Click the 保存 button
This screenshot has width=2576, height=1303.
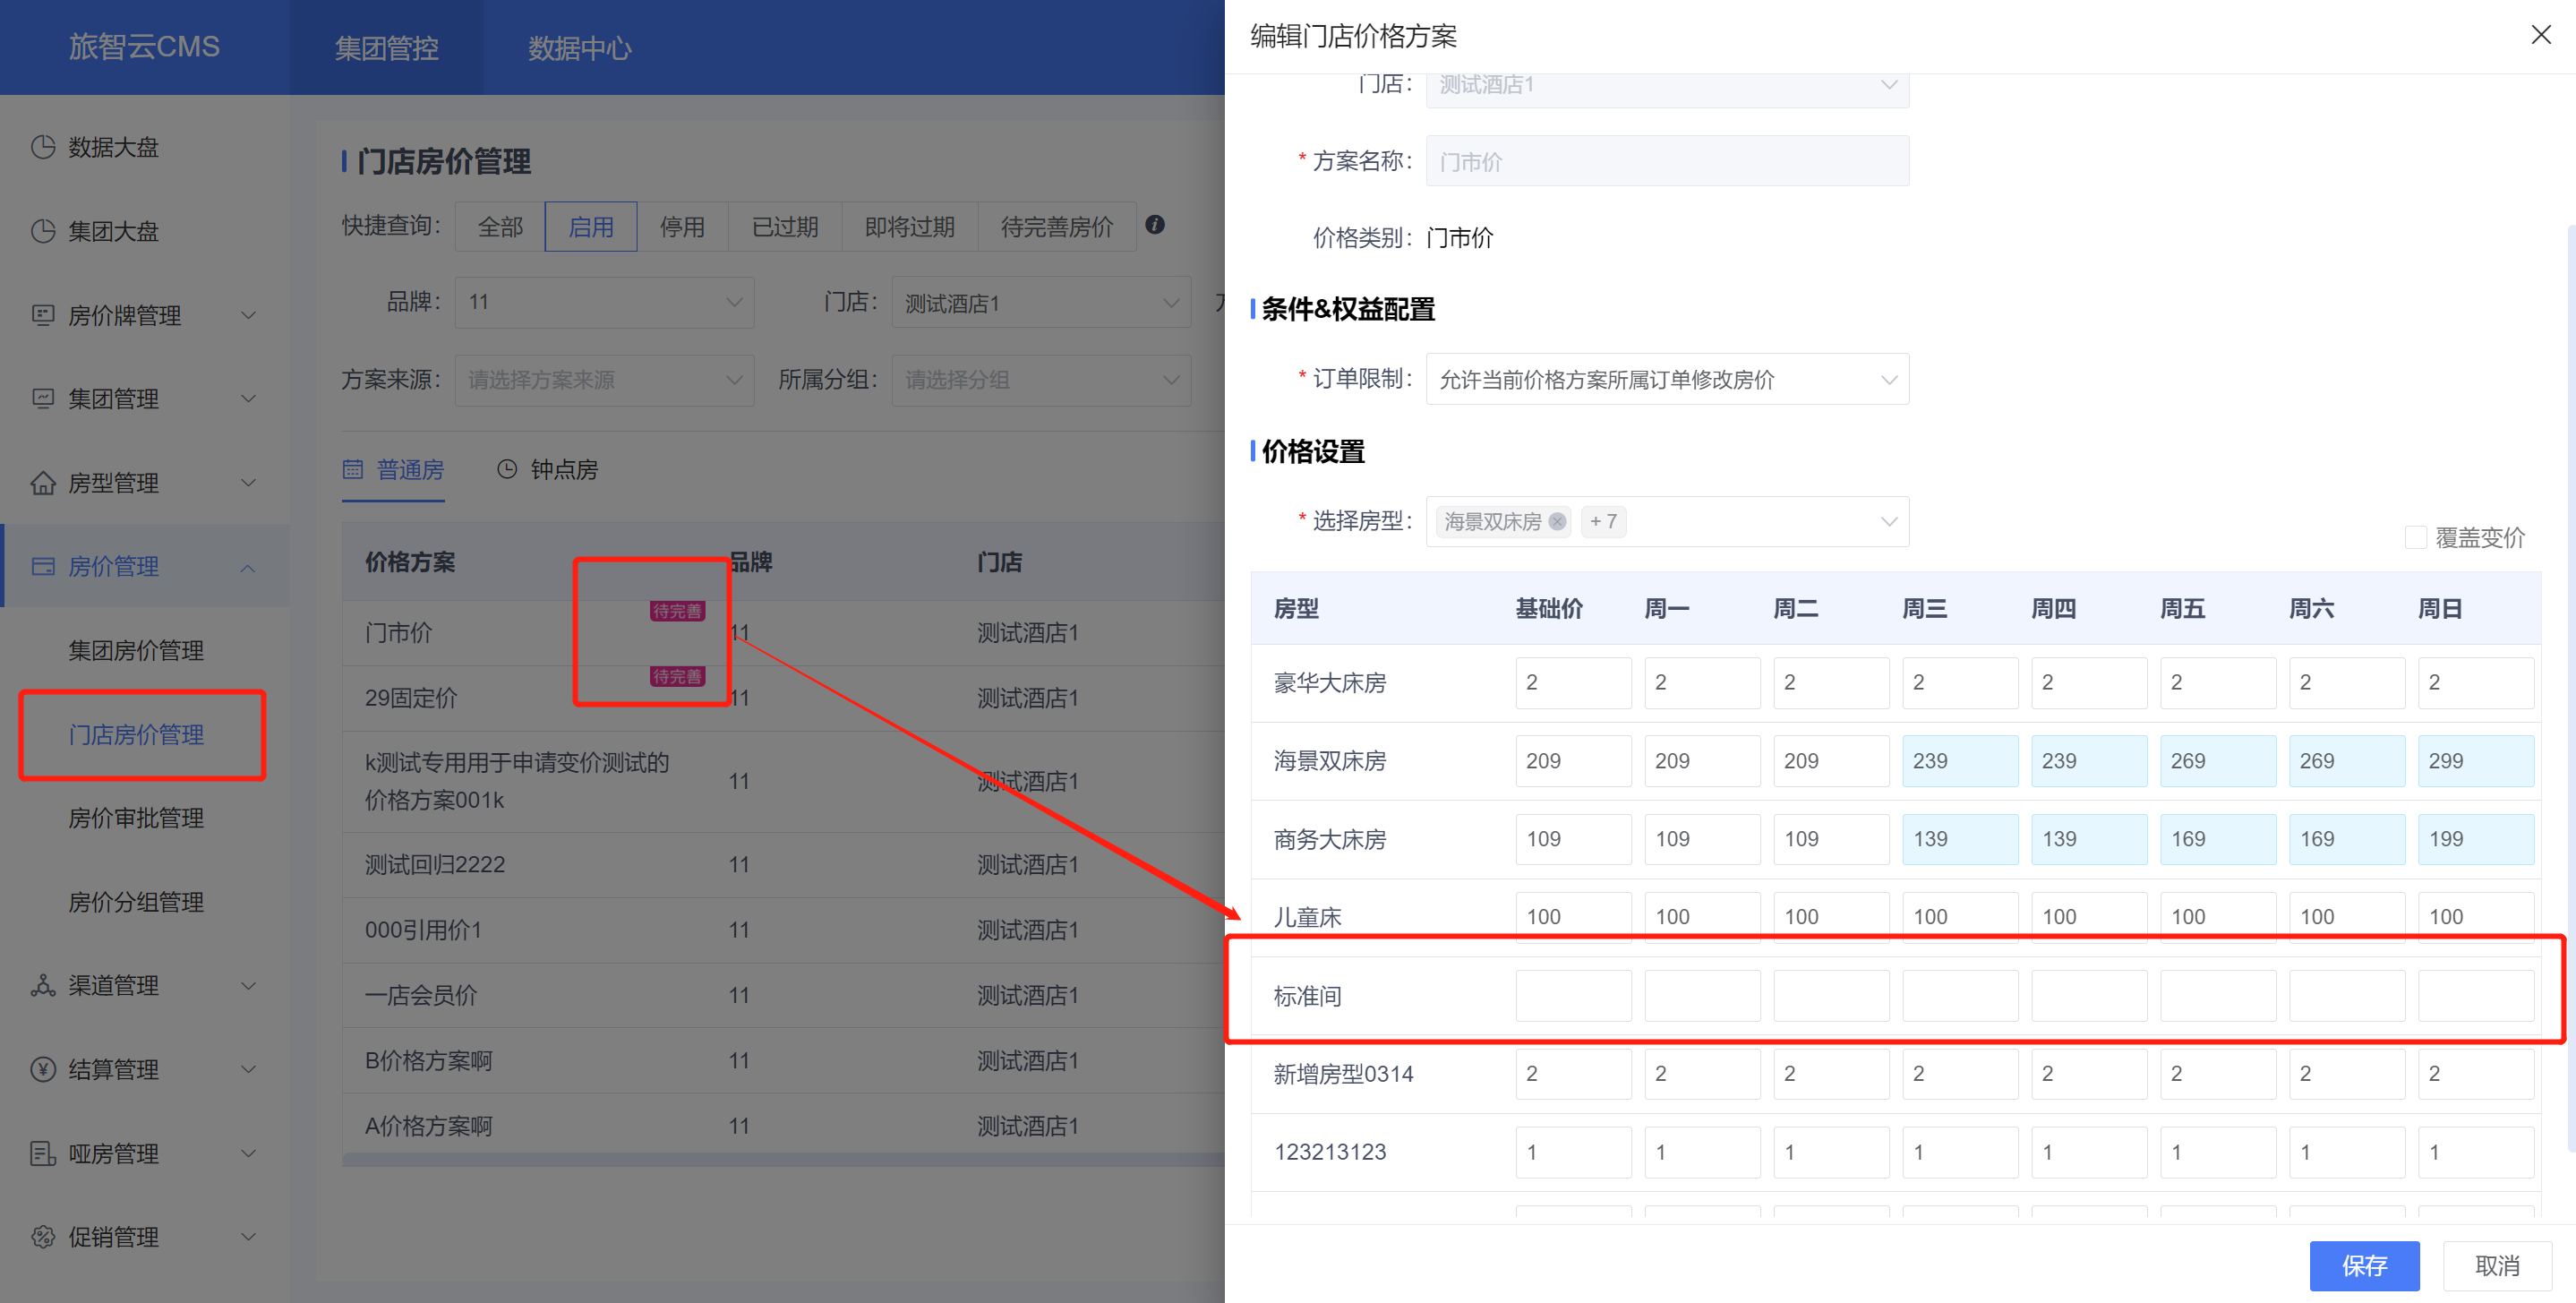2364,1265
